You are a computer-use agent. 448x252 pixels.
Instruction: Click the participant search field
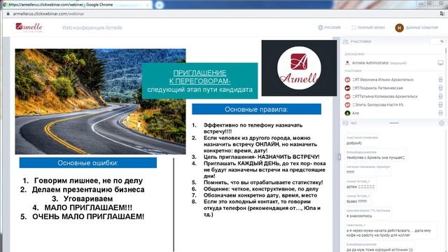437,41
